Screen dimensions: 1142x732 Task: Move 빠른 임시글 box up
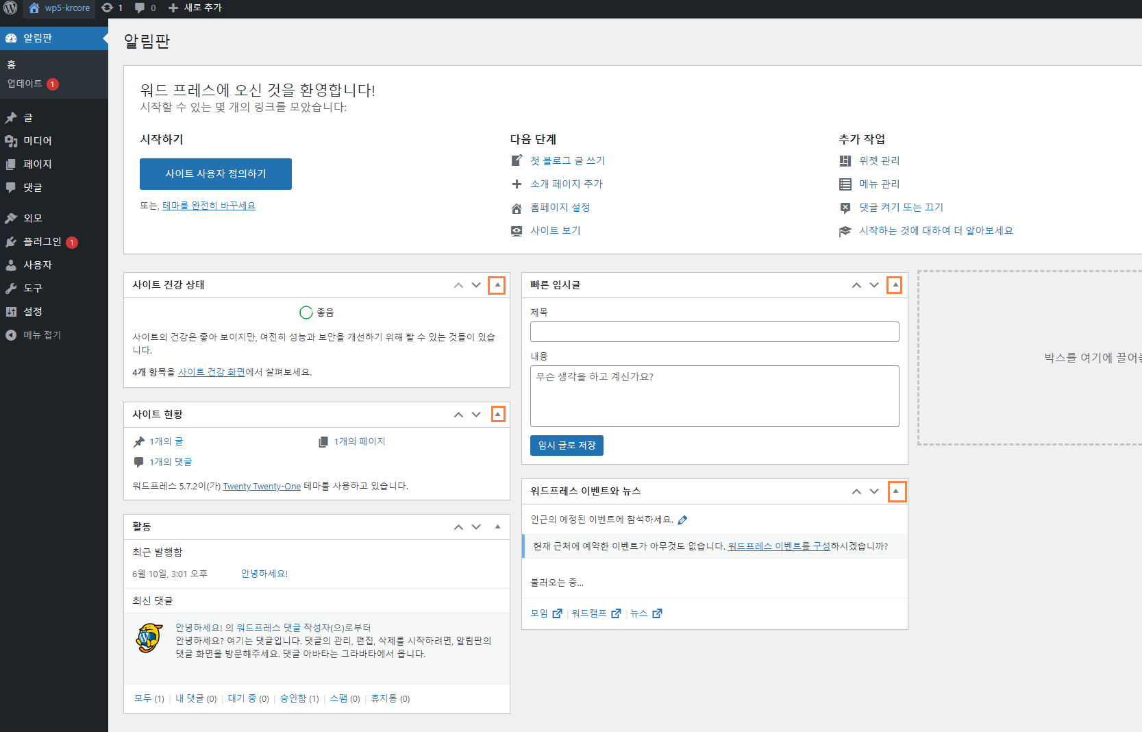[x=856, y=285]
